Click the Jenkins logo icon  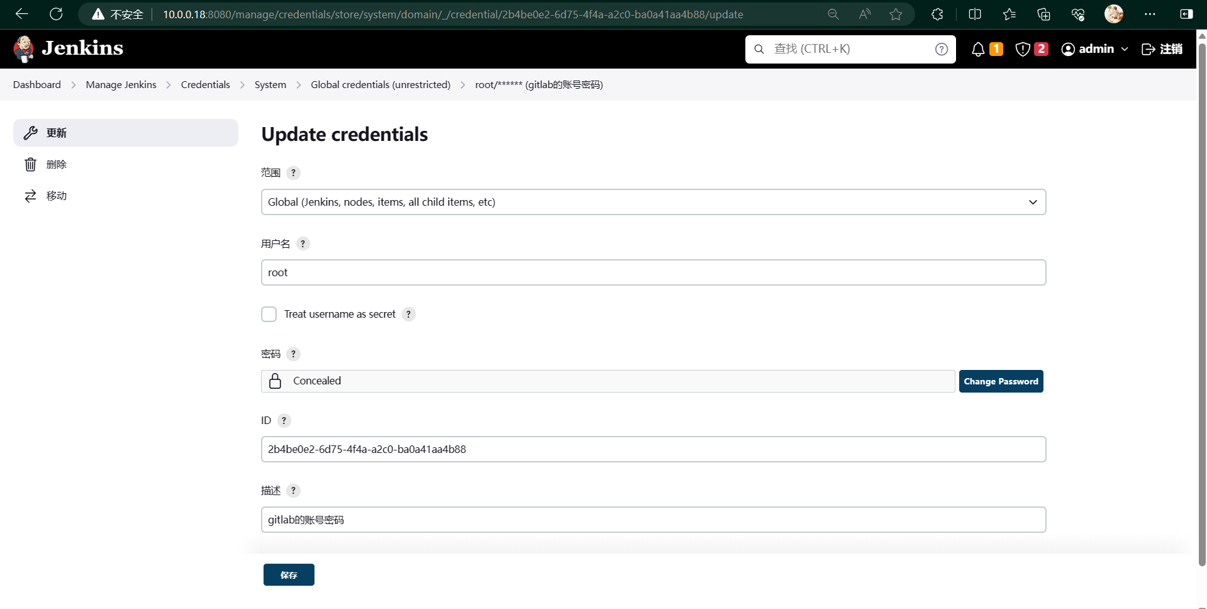(x=24, y=49)
